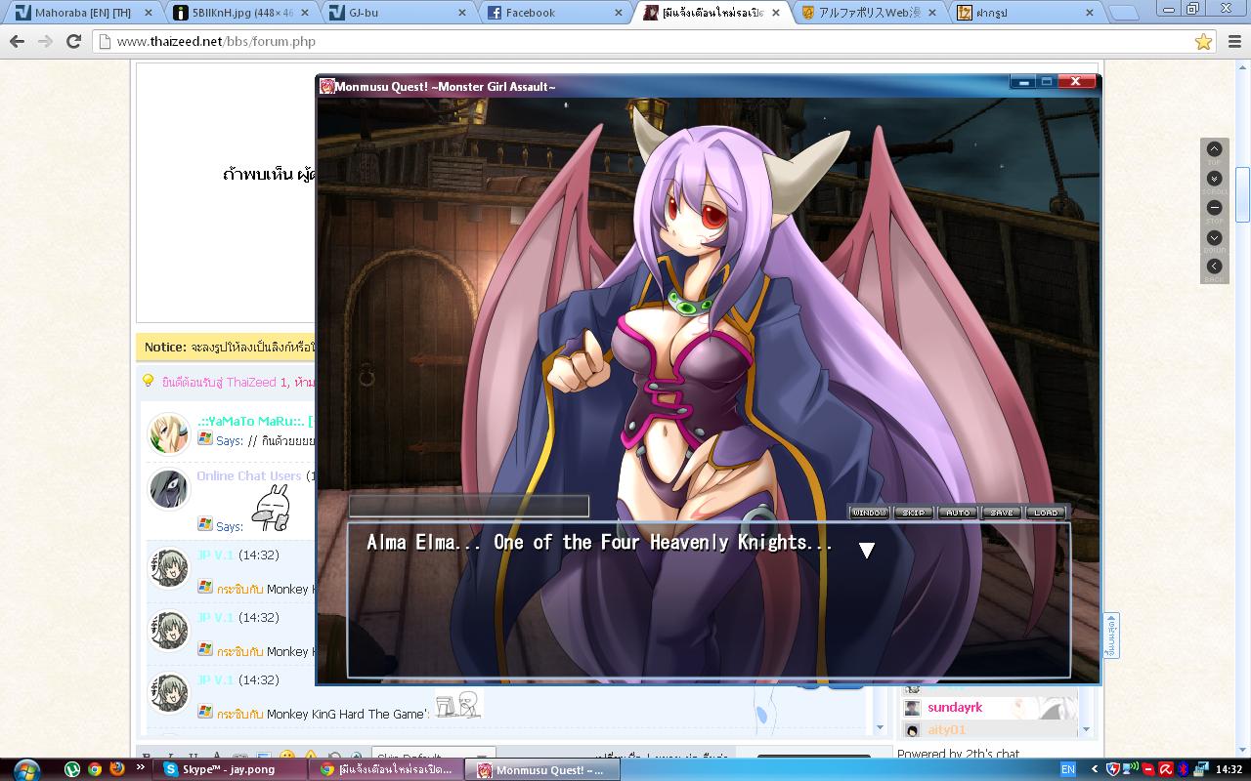The image size is (1251, 781).
Task: Open the Windows Start menu
Action: click(26, 768)
